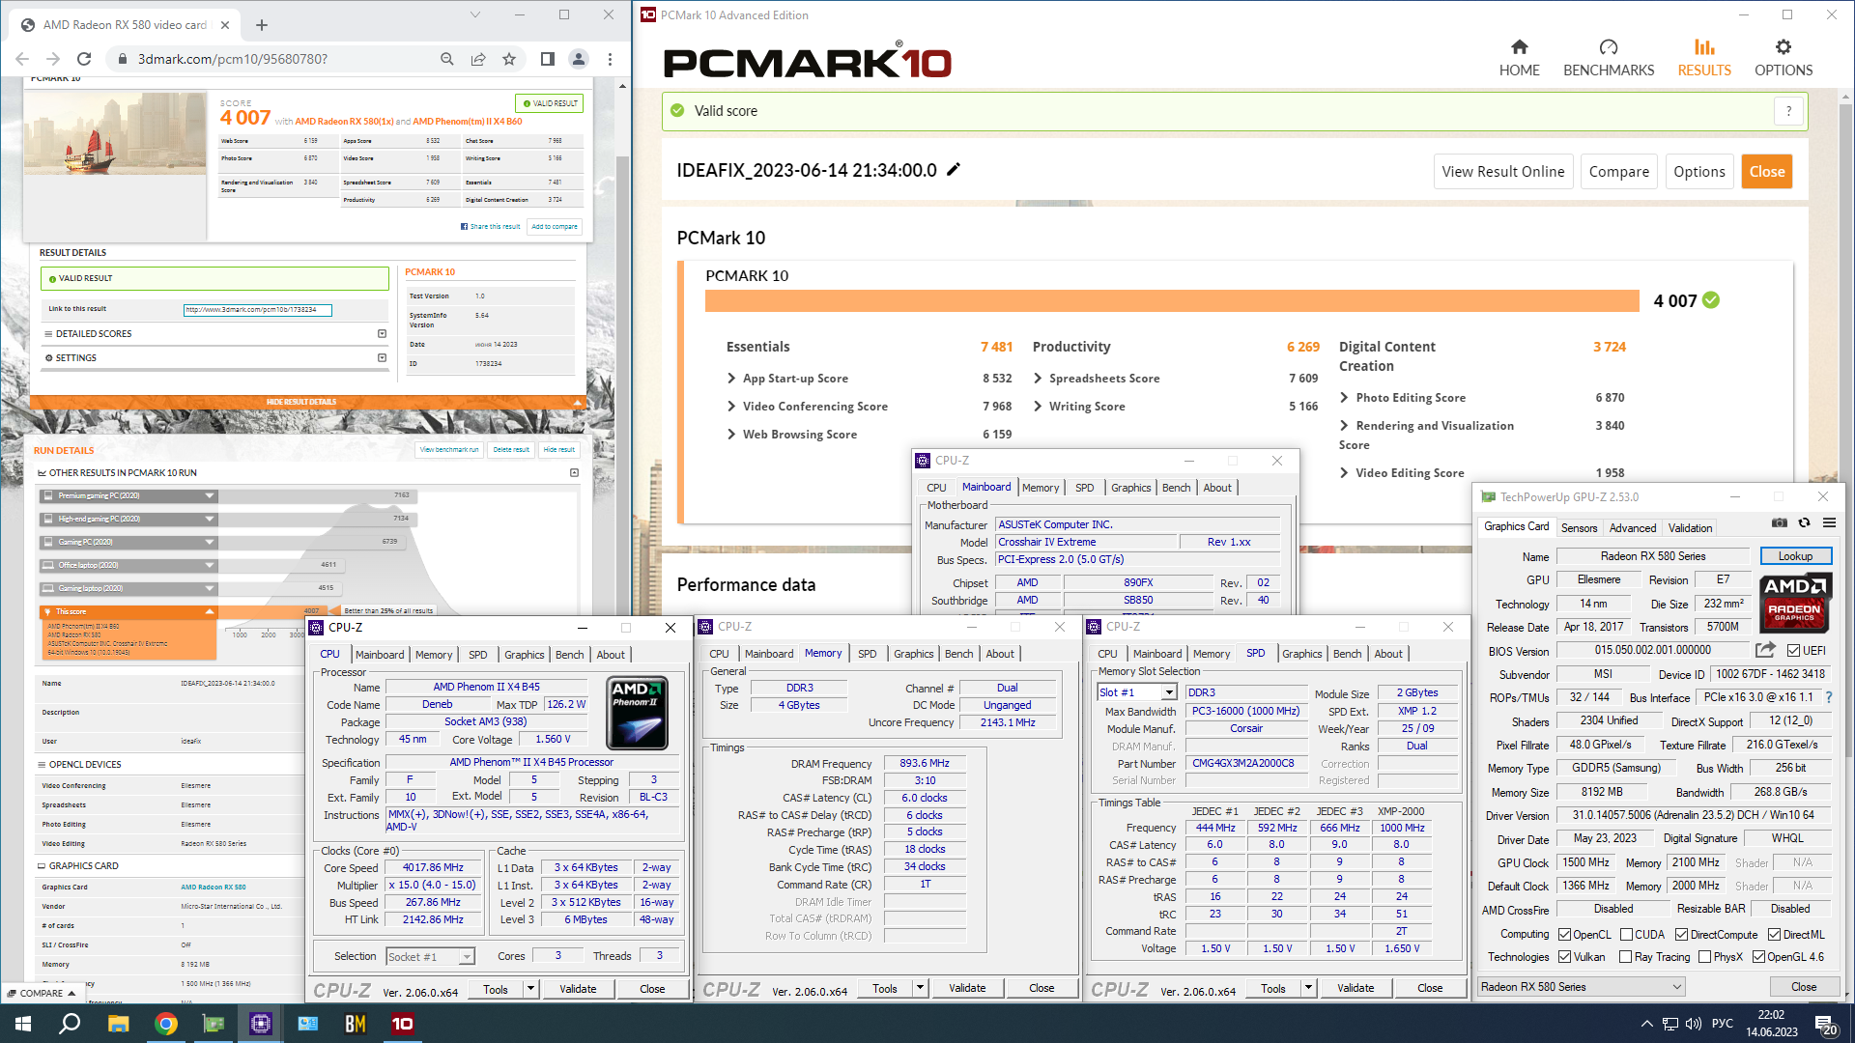Viewport: 1855px width, 1043px height.
Task: Open a new Chrome tab
Action: (262, 25)
